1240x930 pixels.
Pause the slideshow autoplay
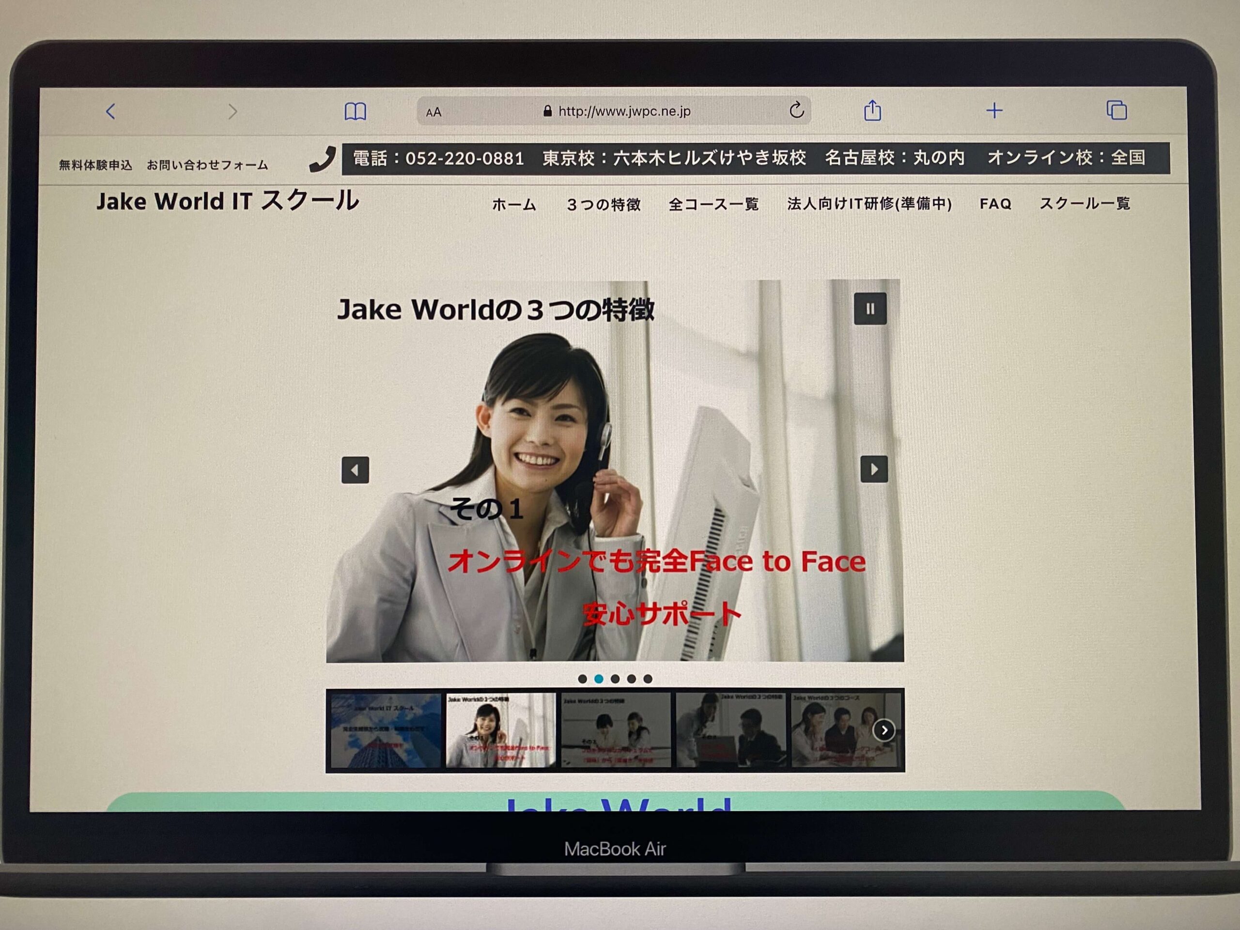point(870,309)
